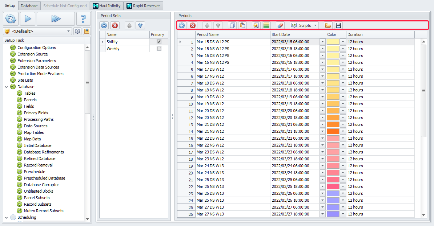Click Configuration Options green check icon

pyautogui.click(x=13, y=48)
